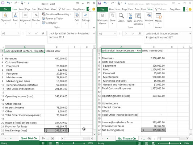The width and height of the screenshot is (193, 145).
Task: Open Window group in View ribbon
Action: [x=149, y=18]
